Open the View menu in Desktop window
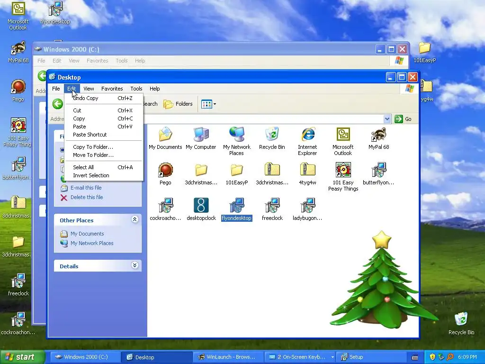This screenshot has width=485, height=364. coord(89,89)
